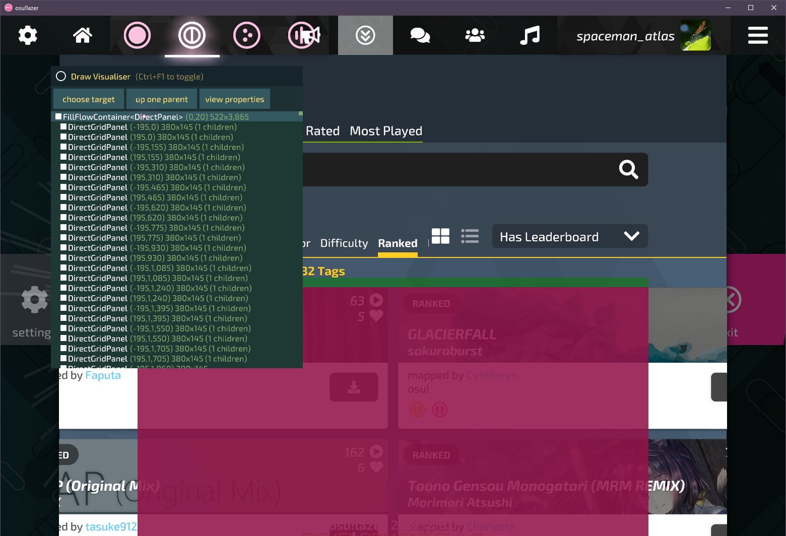This screenshot has width=786, height=536.
Task: Switch beatmap listing to card grid view
Action: pyautogui.click(x=440, y=236)
